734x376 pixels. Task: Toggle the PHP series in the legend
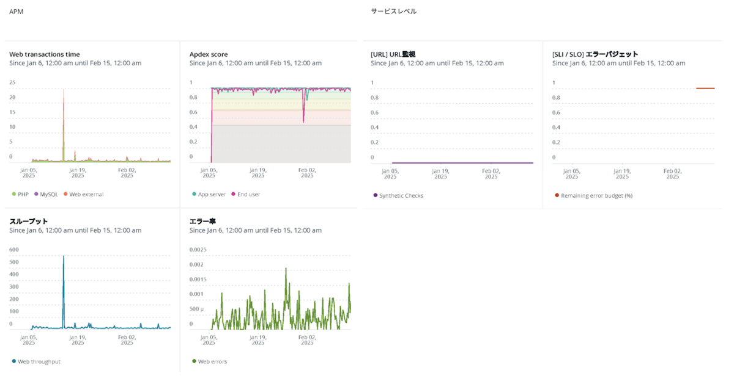(x=21, y=194)
